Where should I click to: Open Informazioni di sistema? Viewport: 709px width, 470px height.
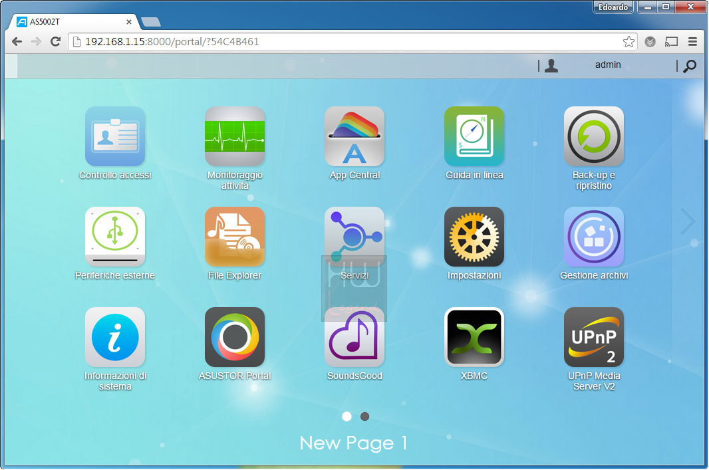click(115, 337)
